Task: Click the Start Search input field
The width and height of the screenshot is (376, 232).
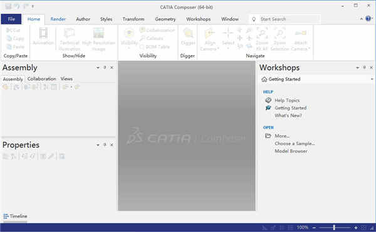Action: tap(290, 19)
